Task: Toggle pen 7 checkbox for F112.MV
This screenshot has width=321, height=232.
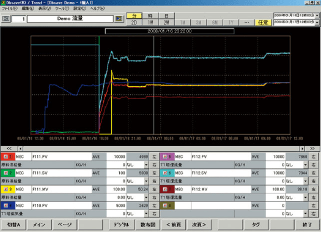Action: (165, 189)
